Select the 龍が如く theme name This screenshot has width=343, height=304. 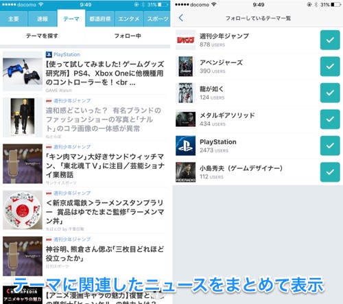pyautogui.click(x=211, y=89)
